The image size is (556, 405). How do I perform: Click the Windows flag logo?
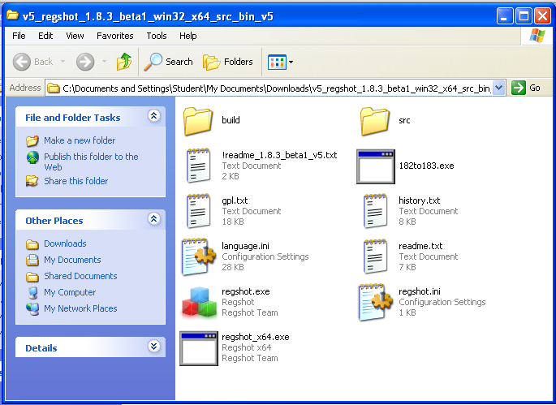coord(537,36)
